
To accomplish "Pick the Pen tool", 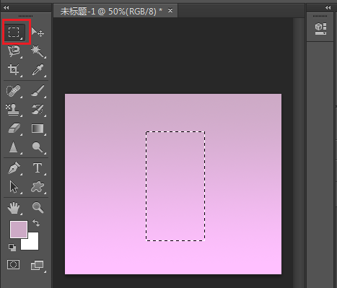I will [x=14, y=168].
